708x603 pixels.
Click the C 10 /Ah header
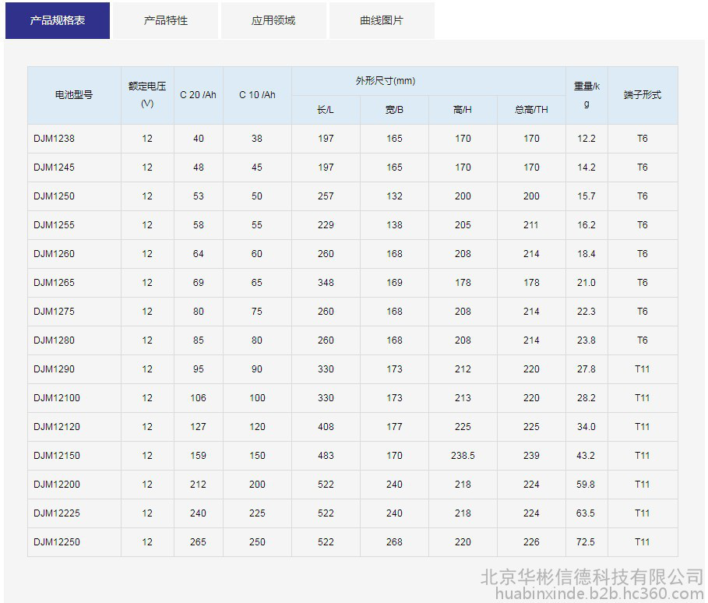[x=257, y=95]
